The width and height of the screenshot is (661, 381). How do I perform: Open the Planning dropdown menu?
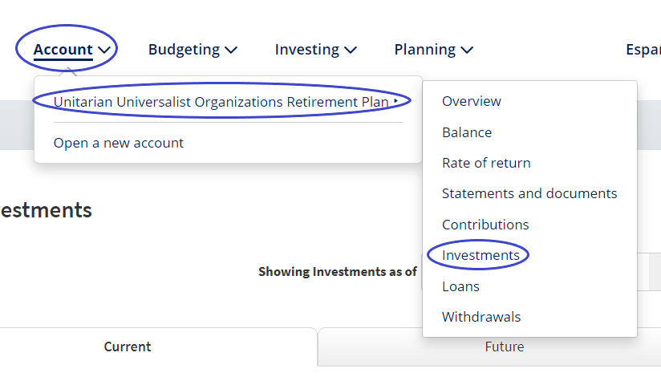pos(433,50)
